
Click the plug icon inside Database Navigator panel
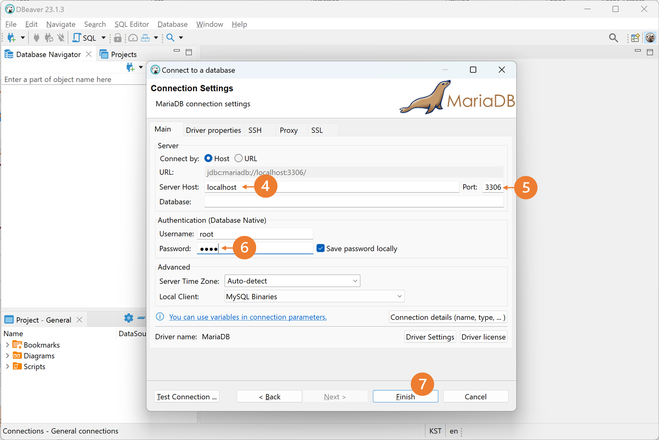pyautogui.click(x=130, y=67)
